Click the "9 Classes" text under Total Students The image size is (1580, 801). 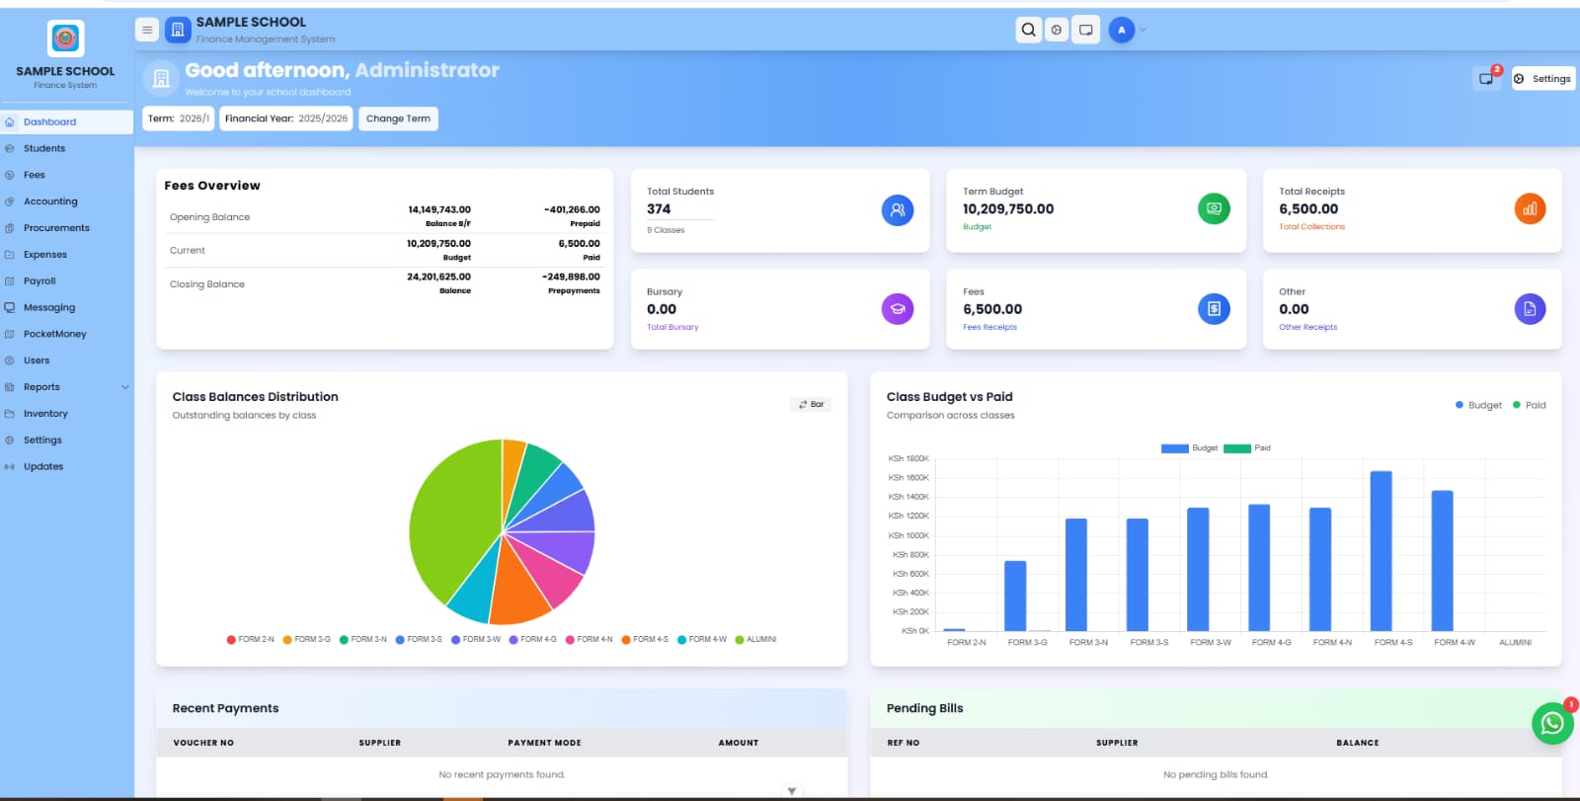(x=666, y=230)
